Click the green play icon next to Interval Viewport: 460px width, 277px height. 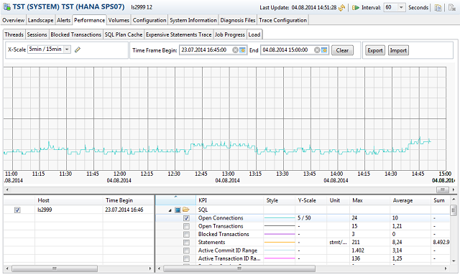point(356,8)
